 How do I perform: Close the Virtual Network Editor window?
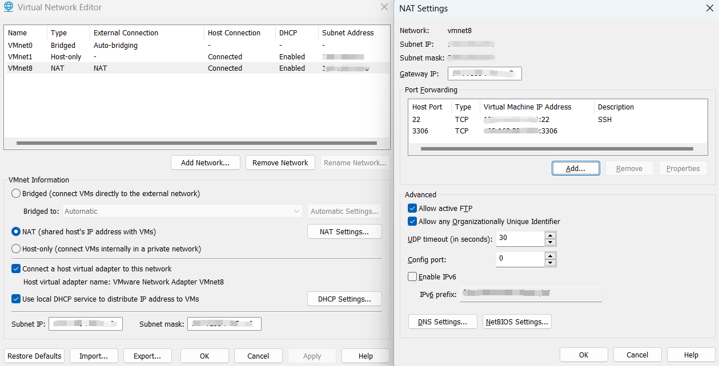click(384, 7)
